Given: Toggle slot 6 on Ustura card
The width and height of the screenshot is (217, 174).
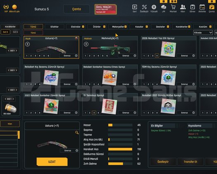Looking at the screenshot, I should pos(48,56).
